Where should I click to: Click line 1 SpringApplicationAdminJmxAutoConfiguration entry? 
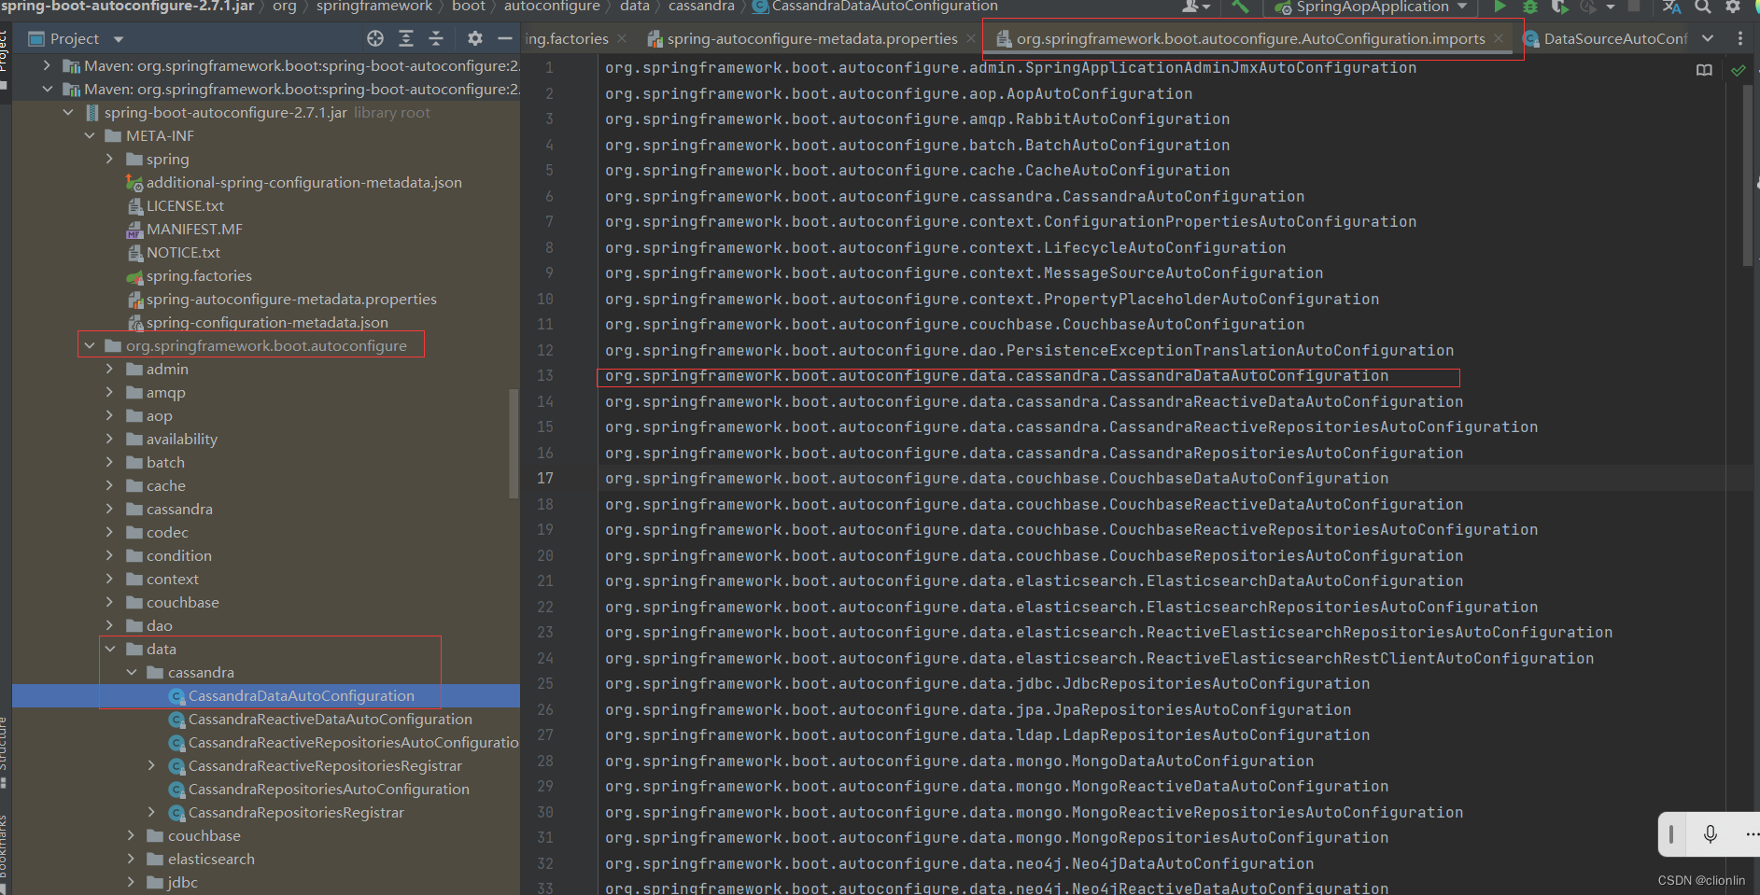(1010, 68)
